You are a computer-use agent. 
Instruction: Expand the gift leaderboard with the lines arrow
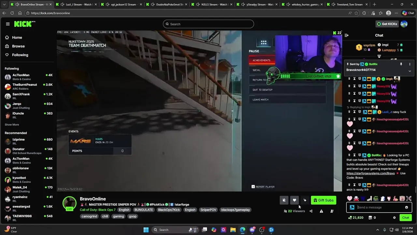(379, 56)
